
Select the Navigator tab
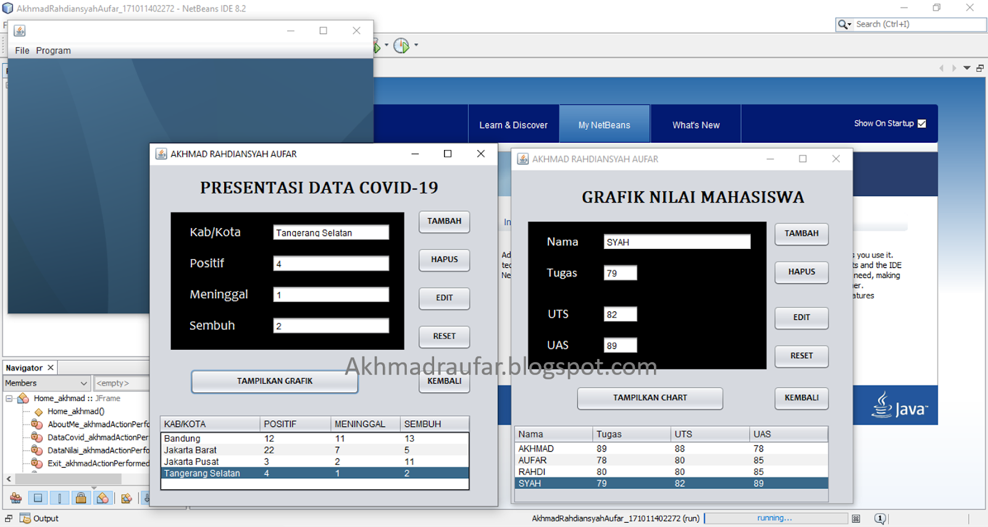(x=30, y=368)
